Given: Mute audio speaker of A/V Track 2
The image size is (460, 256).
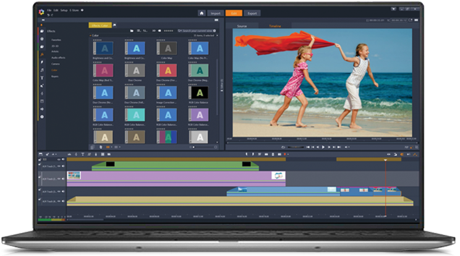Looking at the screenshot, I should (63, 179).
